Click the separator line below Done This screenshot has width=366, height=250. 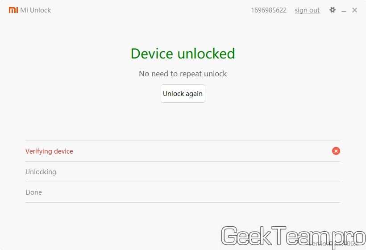[x=183, y=202]
